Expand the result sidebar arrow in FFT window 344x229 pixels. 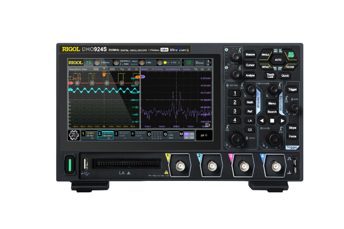tap(207, 125)
